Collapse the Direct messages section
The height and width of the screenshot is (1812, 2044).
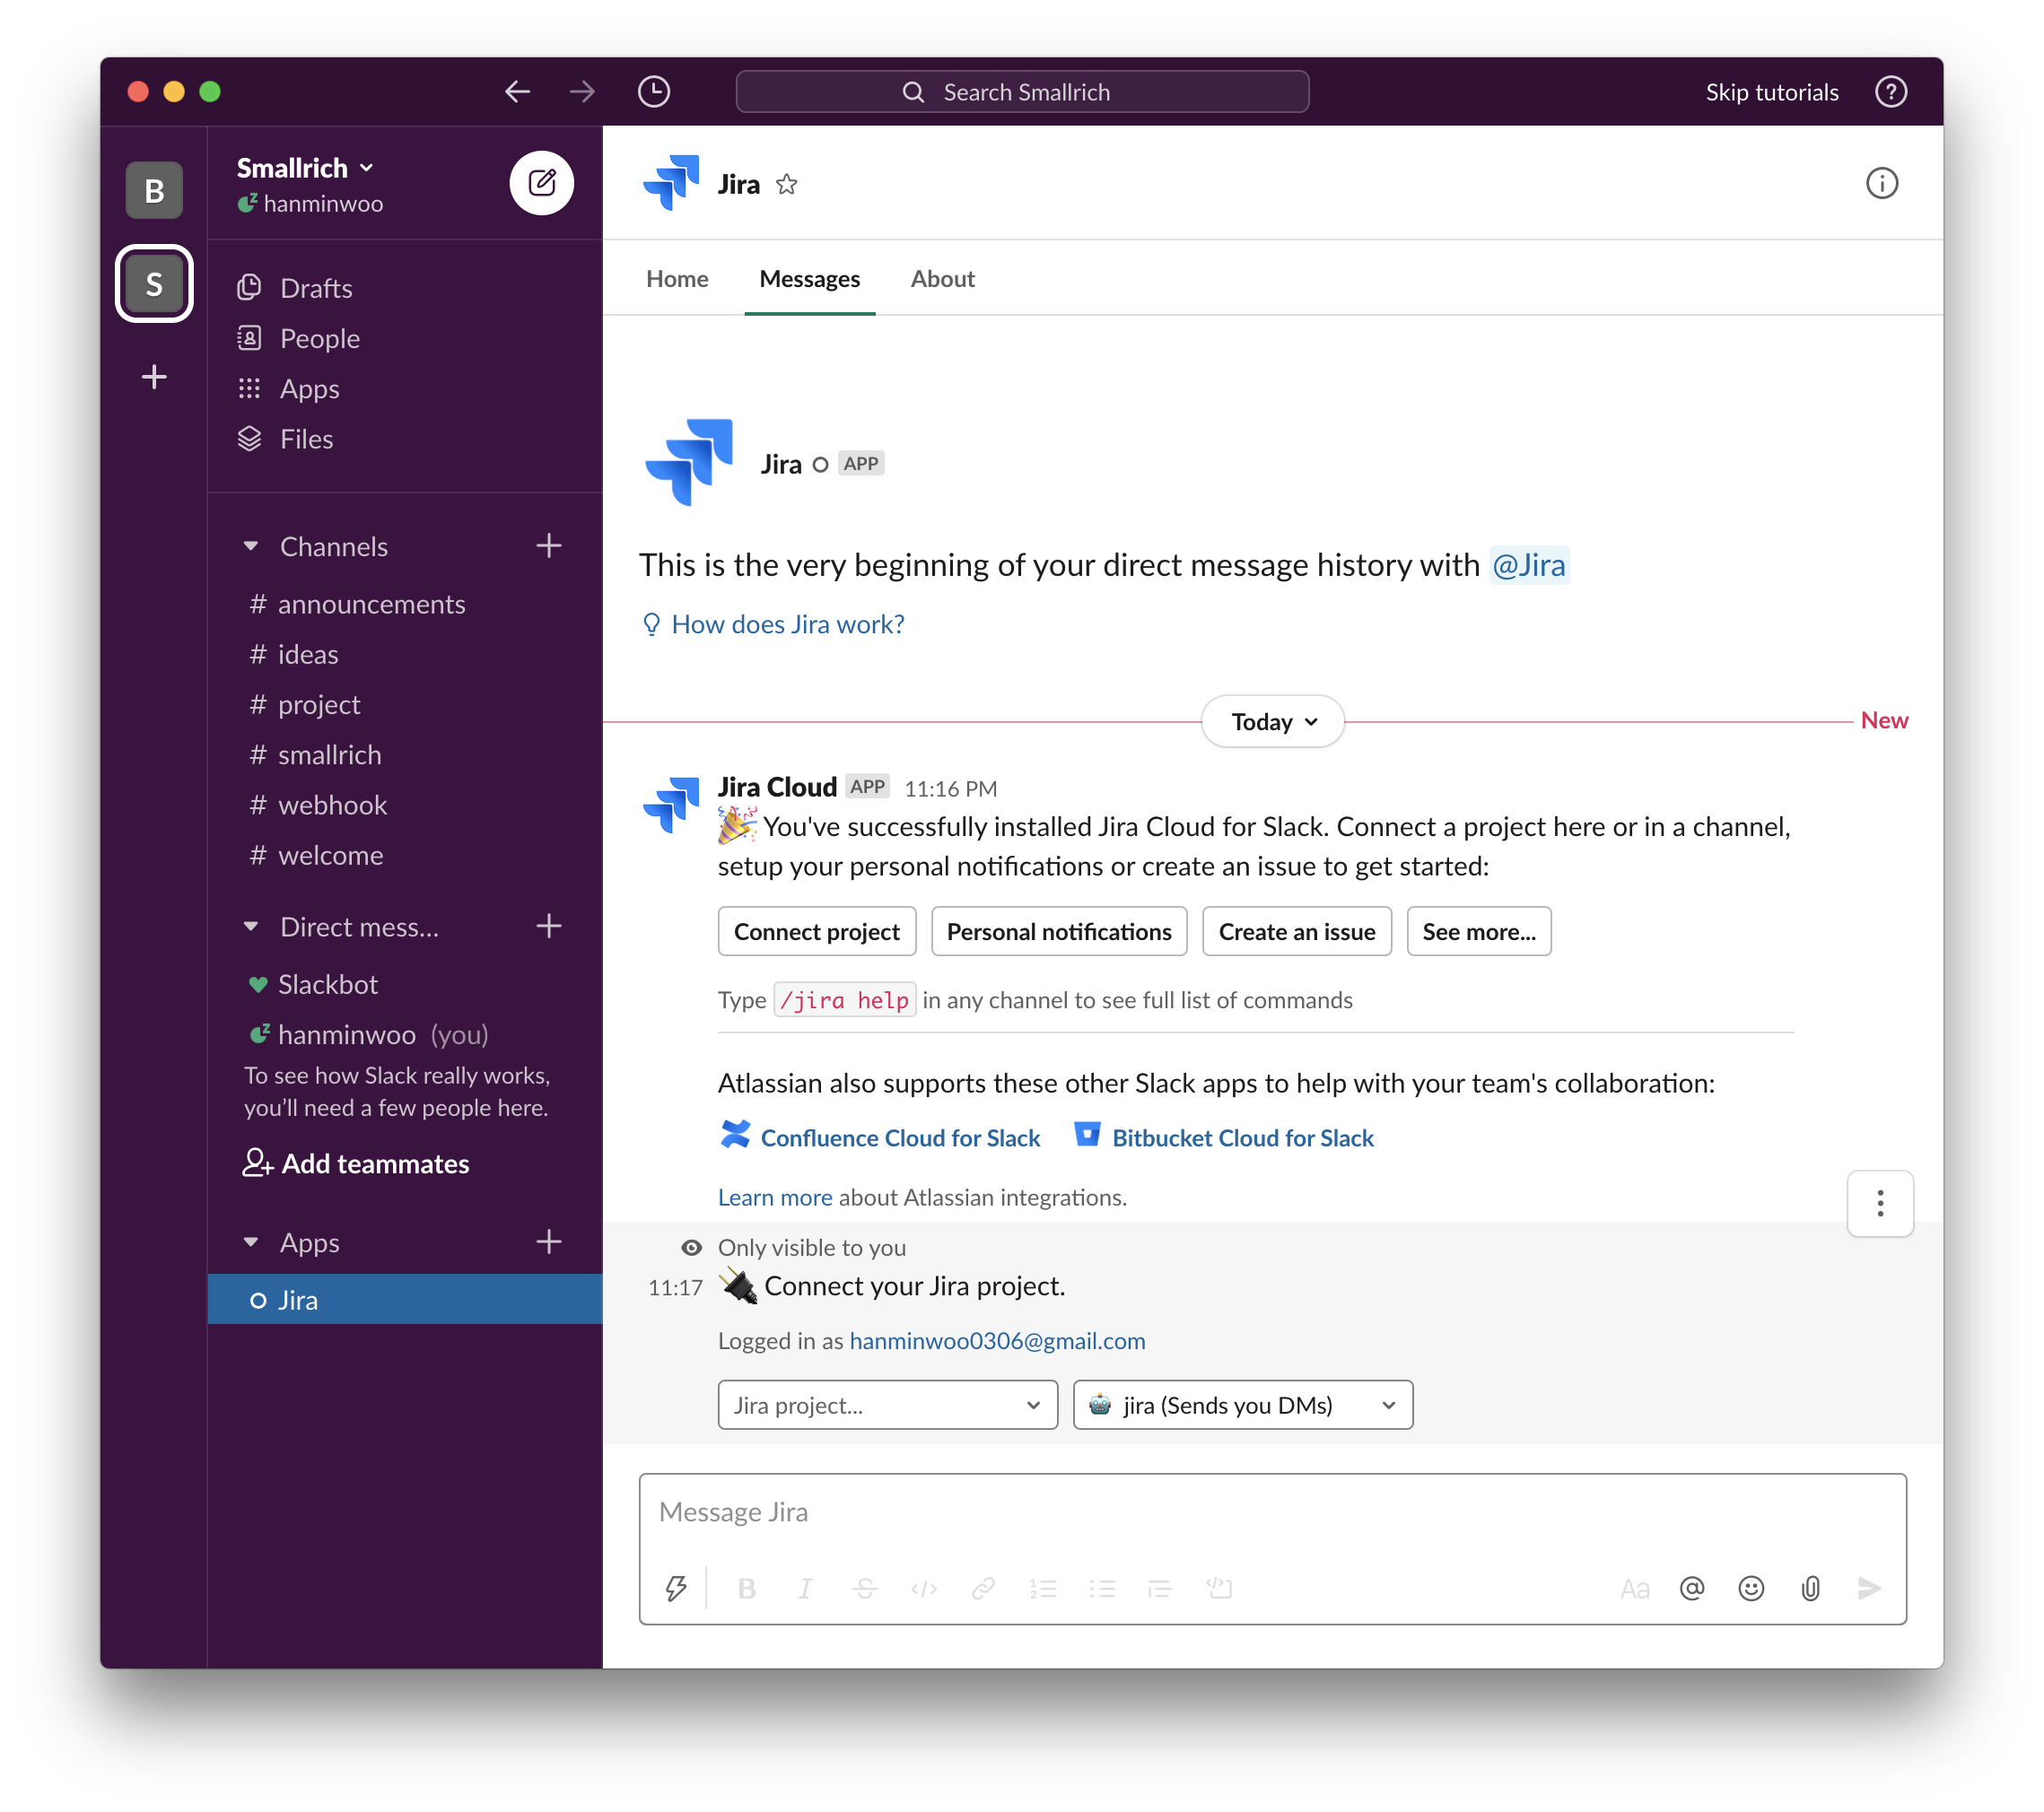tap(251, 928)
